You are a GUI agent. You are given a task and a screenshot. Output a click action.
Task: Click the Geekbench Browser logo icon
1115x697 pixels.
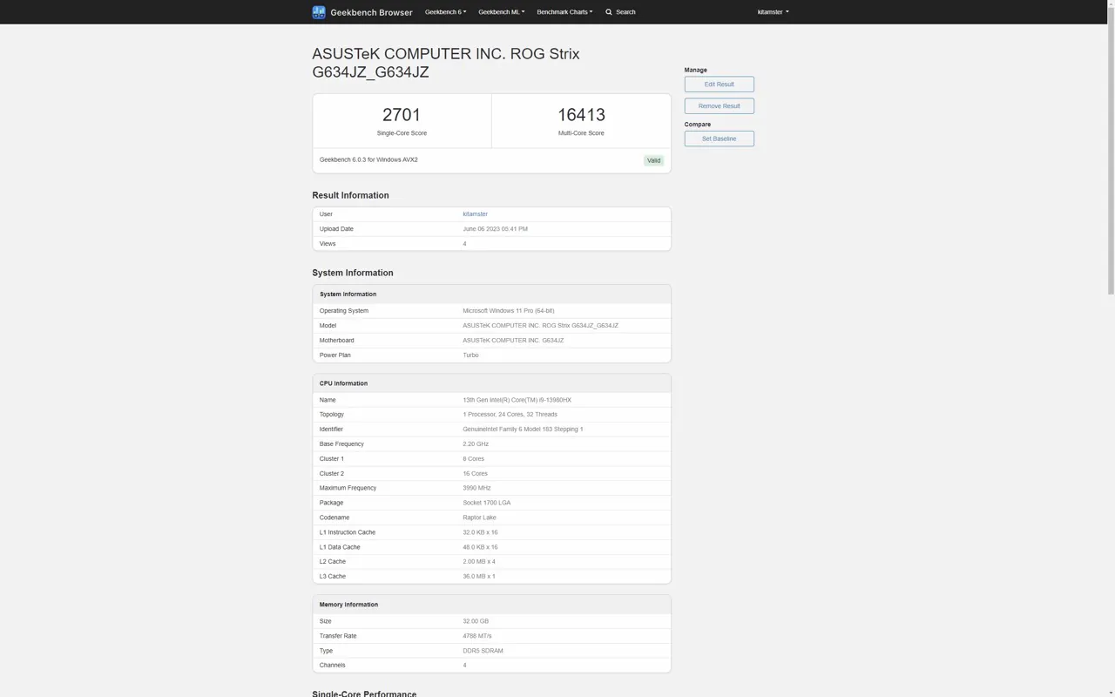tap(319, 12)
